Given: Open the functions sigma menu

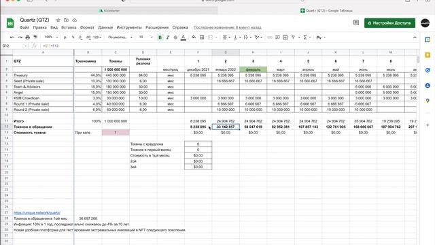Looking at the screenshot, I should [307, 37].
